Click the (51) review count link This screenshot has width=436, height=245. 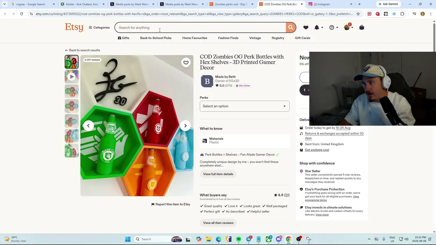(x=287, y=195)
